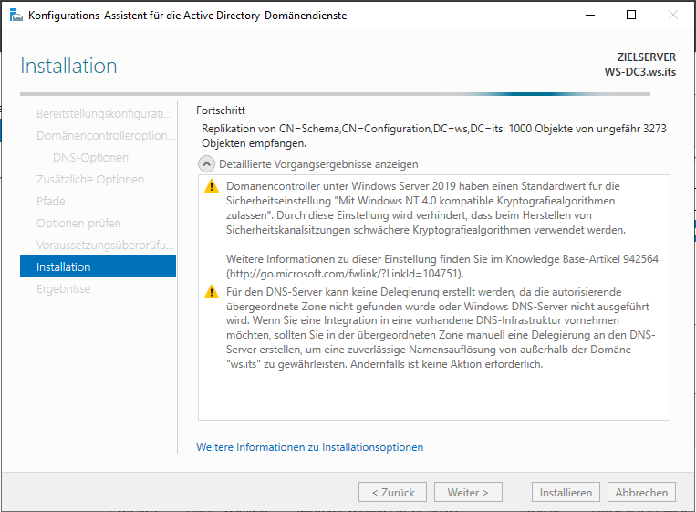Click the 'Abbrechen' button
This screenshot has width=696, height=512.
pyautogui.click(x=642, y=493)
